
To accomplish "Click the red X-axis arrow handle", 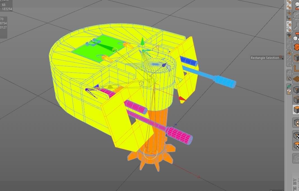I will tap(182, 98).
